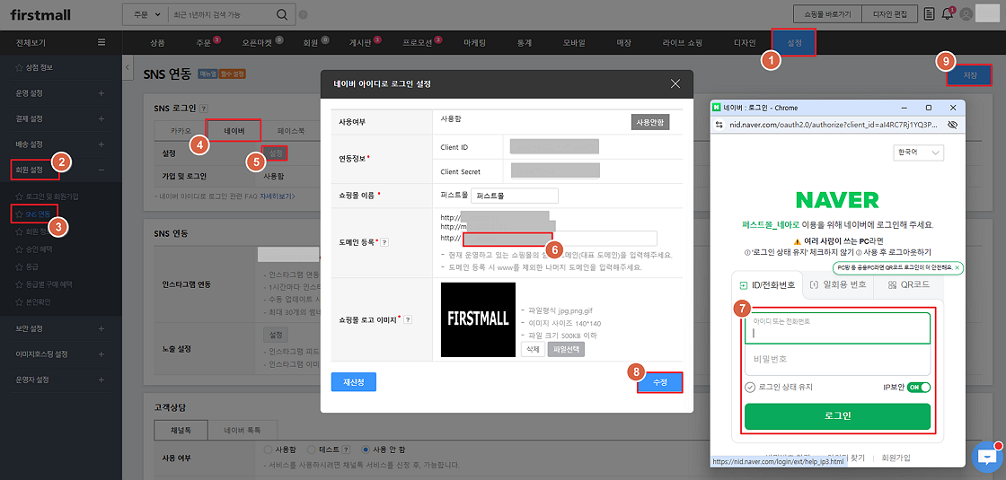
Task: Expand the 이미지호스팅 설정 sidebar section
Action: (x=101, y=353)
